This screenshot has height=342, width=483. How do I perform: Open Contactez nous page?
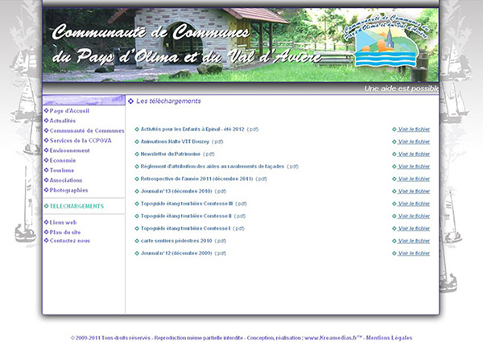click(70, 241)
